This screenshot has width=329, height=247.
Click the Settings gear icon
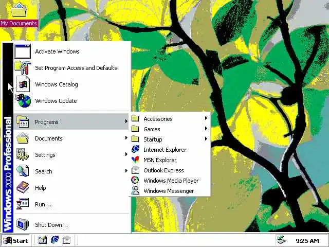(x=23, y=154)
